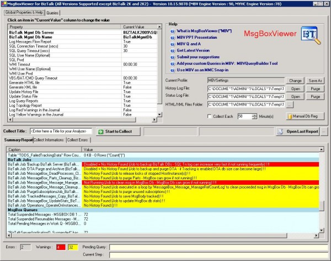The height and width of the screenshot is (261, 331).
Task: Click the application icon in the title bar
Action: pos(4,4)
